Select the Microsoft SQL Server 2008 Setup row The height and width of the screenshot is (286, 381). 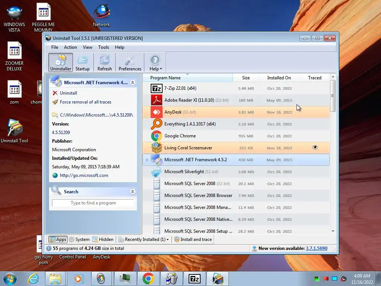(x=236, y=230)
